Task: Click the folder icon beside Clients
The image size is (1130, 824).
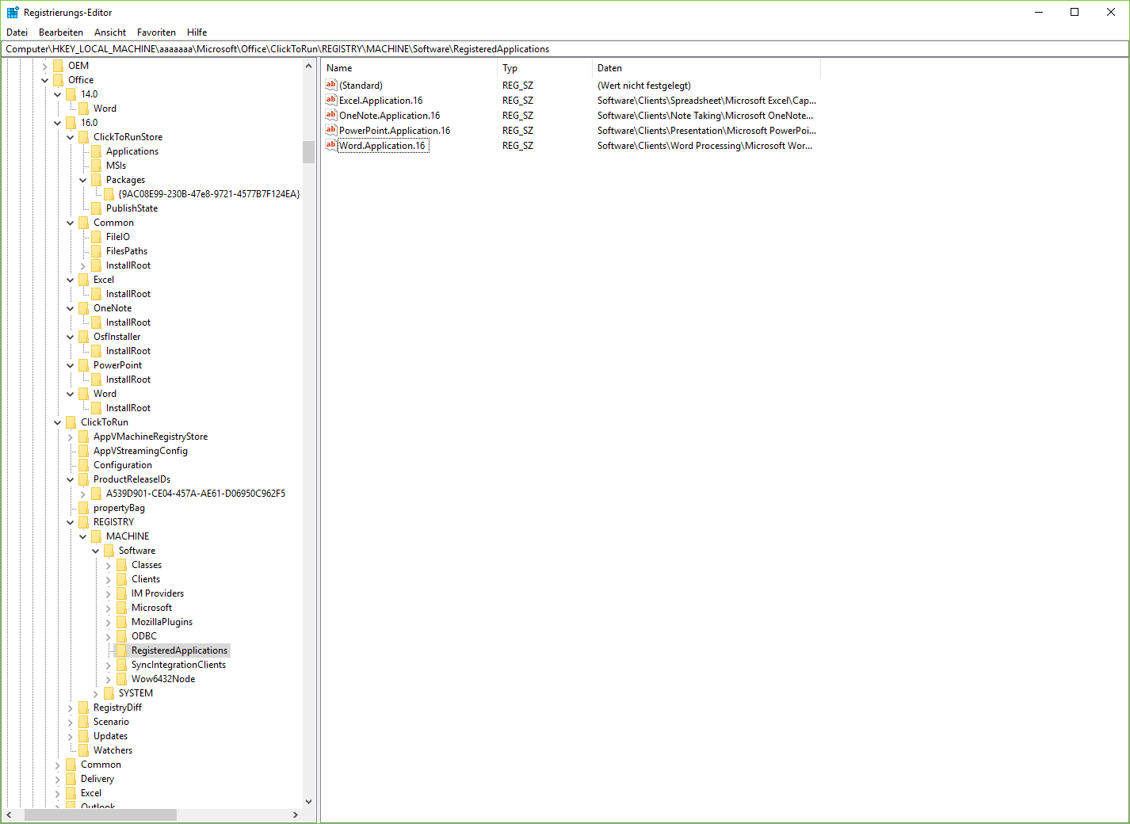Action: [x=121, y=579]
